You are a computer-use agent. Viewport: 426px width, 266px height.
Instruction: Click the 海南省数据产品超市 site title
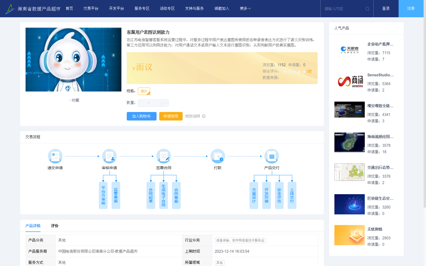coord(39,9)
